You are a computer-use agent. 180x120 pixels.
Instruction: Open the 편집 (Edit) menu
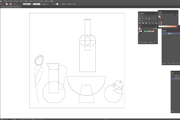pyautogui.click(x=10, y=1)
